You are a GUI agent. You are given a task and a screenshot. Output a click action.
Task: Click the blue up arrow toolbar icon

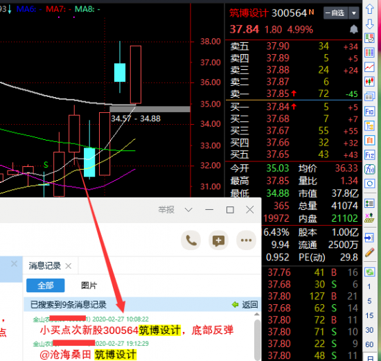pos(370,10)
